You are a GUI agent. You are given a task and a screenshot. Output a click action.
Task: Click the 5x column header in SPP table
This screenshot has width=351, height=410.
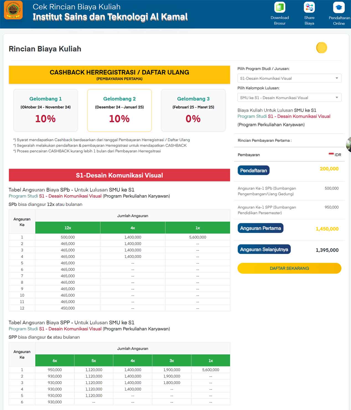[x=94, y=360]
